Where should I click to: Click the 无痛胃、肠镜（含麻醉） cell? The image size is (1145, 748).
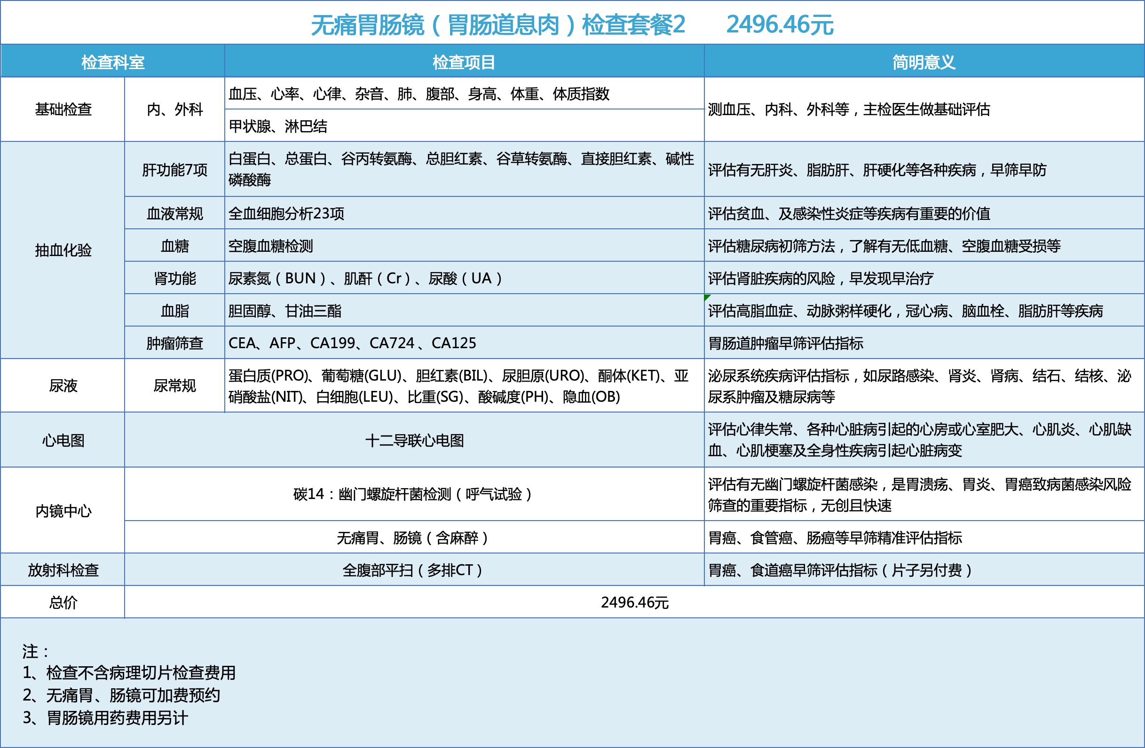pyautogui.click(x=414, y=537)
